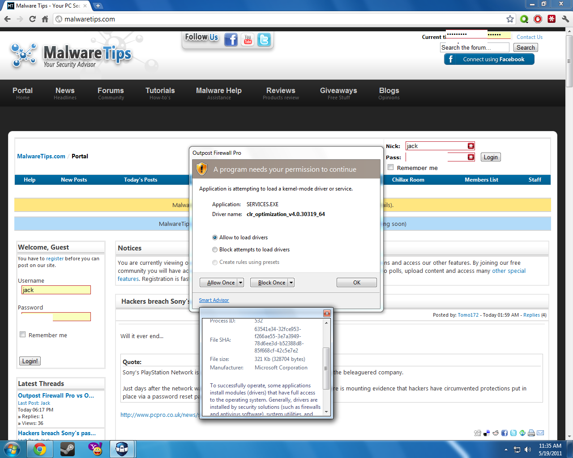Open Yahoo Messenger from the taskbar
This screenshot has width=573, height=458.
pyautogui.click(x=95, y=449)
